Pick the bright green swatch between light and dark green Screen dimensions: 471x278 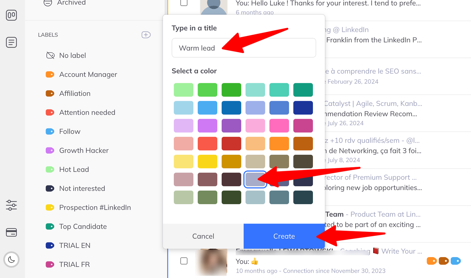coord(208,90)
